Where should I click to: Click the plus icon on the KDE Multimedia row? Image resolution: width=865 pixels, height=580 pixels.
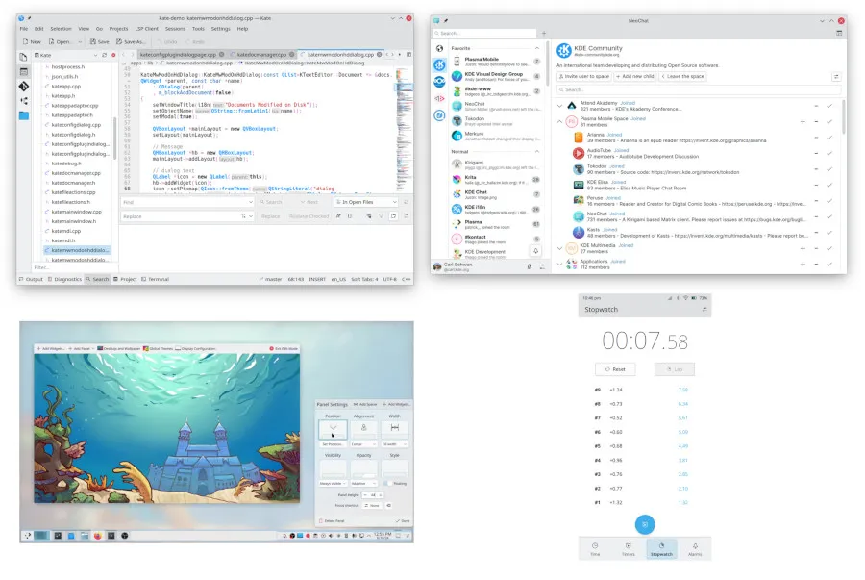coord(803,249)
